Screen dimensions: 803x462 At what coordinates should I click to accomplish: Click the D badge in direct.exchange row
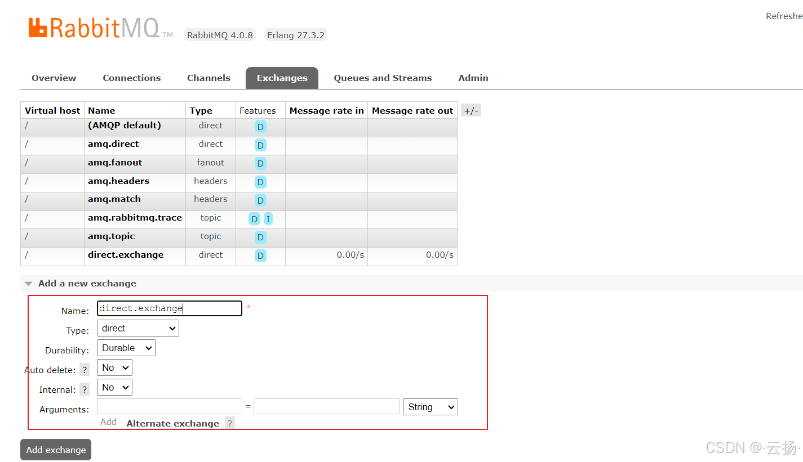(x=260, y=255)
